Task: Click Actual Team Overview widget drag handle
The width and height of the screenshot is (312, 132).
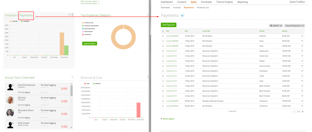Action: tap(73, 77)
